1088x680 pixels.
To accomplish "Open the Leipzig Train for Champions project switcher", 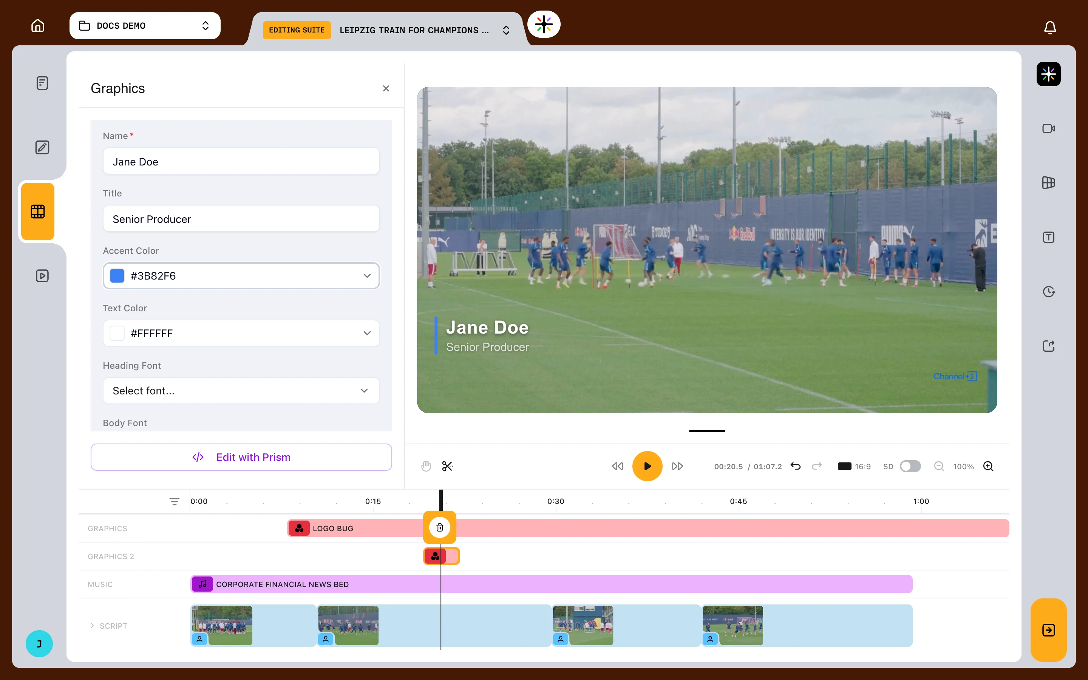I will (506, 30).
